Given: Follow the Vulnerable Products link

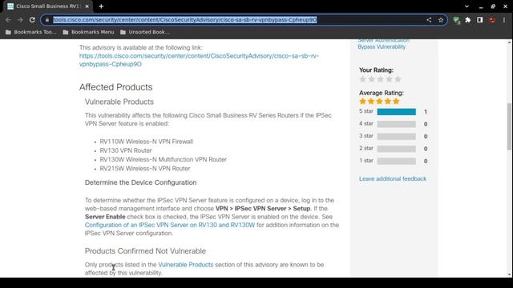Looking at the screenshot, I should point(185,265).
